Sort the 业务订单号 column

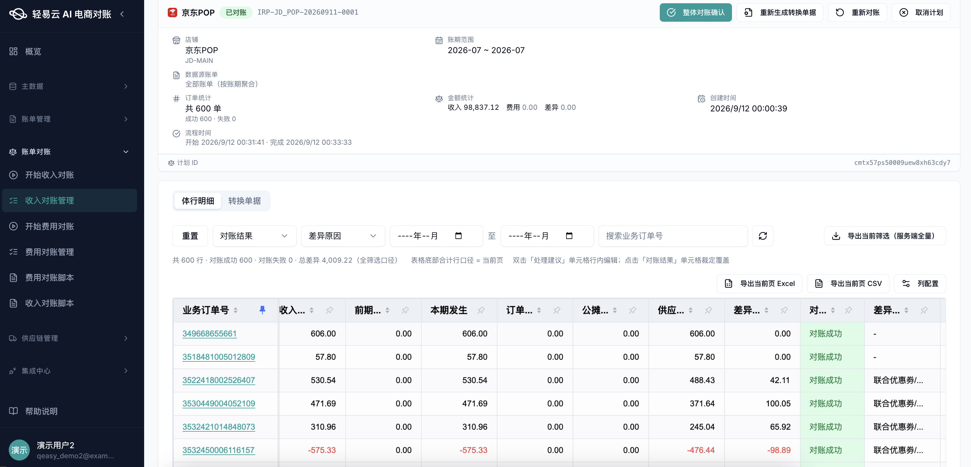pyautogui.click(x=235, y=310)
